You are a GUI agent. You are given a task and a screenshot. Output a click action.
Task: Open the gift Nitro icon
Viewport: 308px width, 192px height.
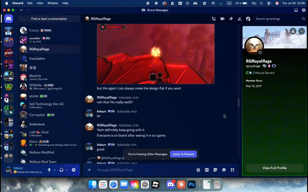(198, 170)
